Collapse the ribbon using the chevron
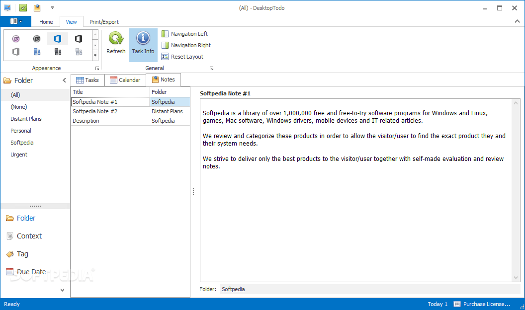Image resolution: width=525 pixels, height=310 pixels. click(517, 21)
